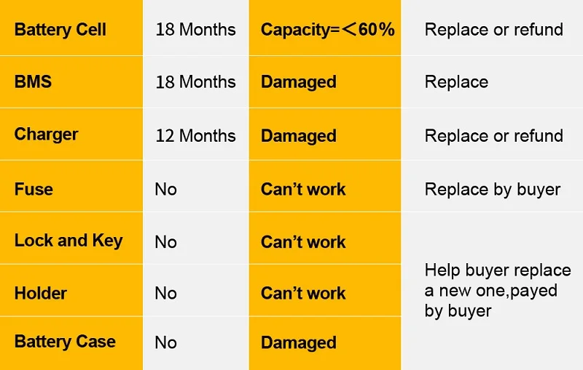Click the Fuse No warranty cell
583x370 pixels.
click(x=166, y=189)
